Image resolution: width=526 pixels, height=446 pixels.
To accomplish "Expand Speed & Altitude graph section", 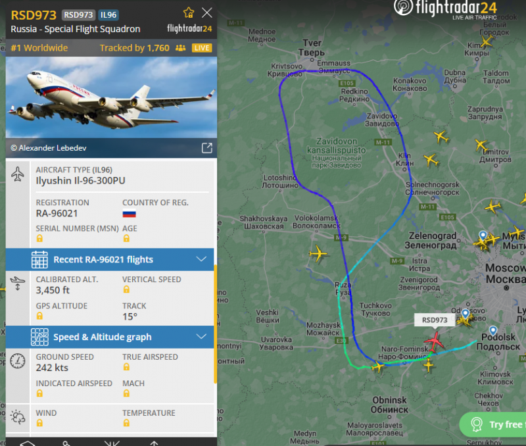I will tap(110, 337).
